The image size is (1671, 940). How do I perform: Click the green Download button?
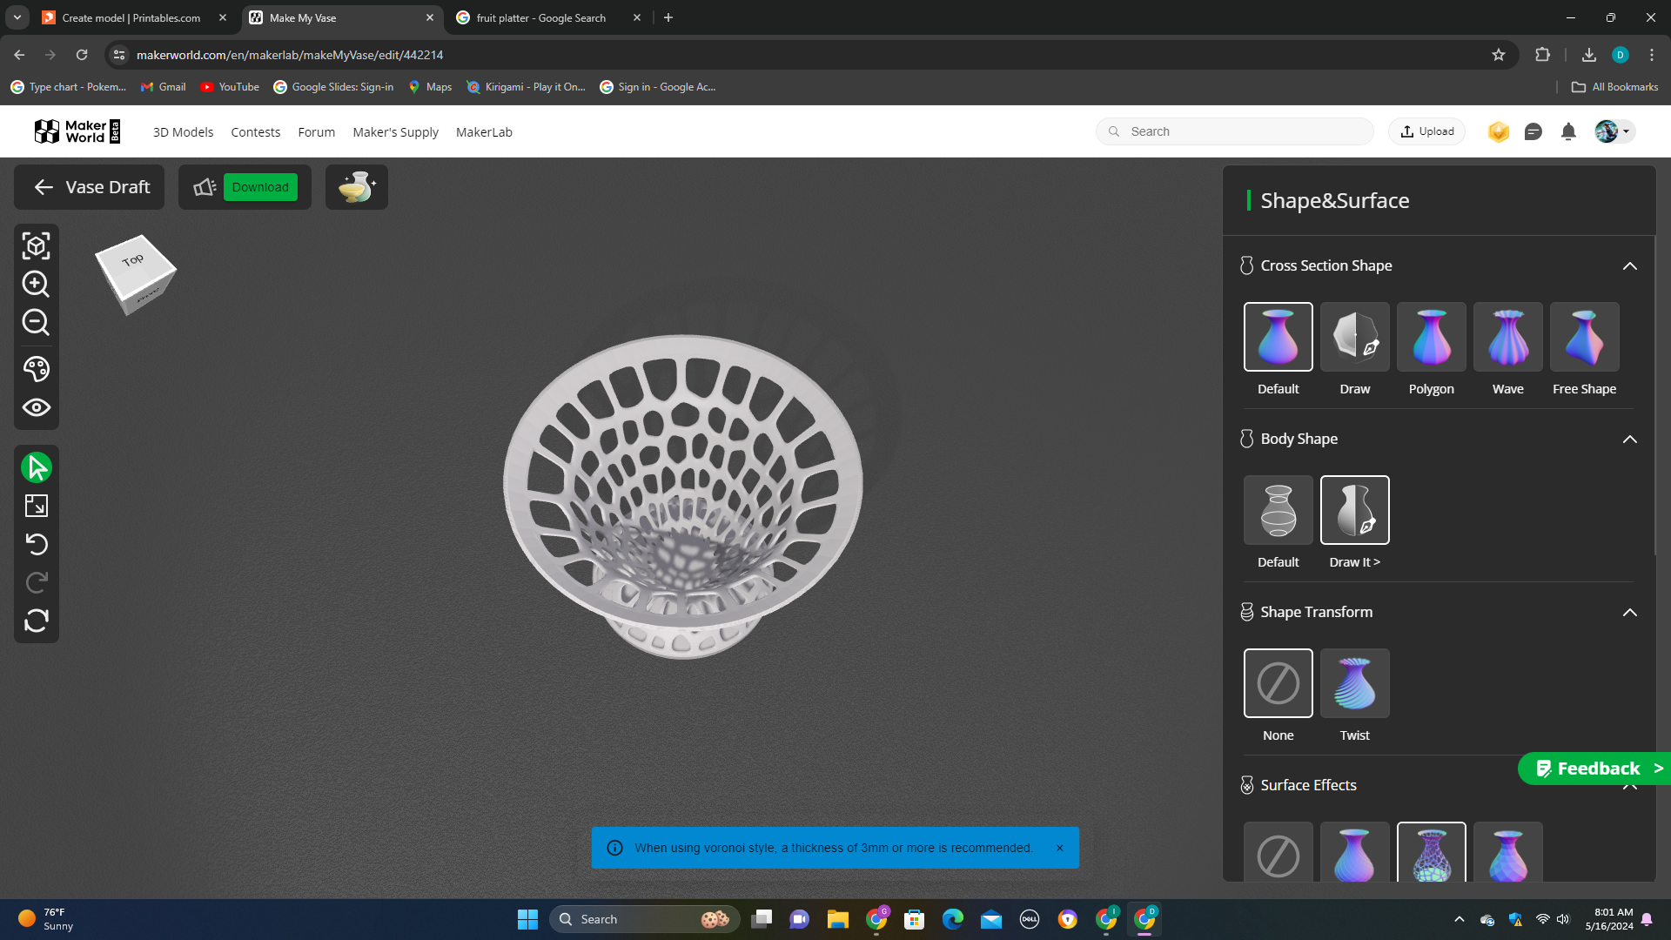tap(260, 187)
